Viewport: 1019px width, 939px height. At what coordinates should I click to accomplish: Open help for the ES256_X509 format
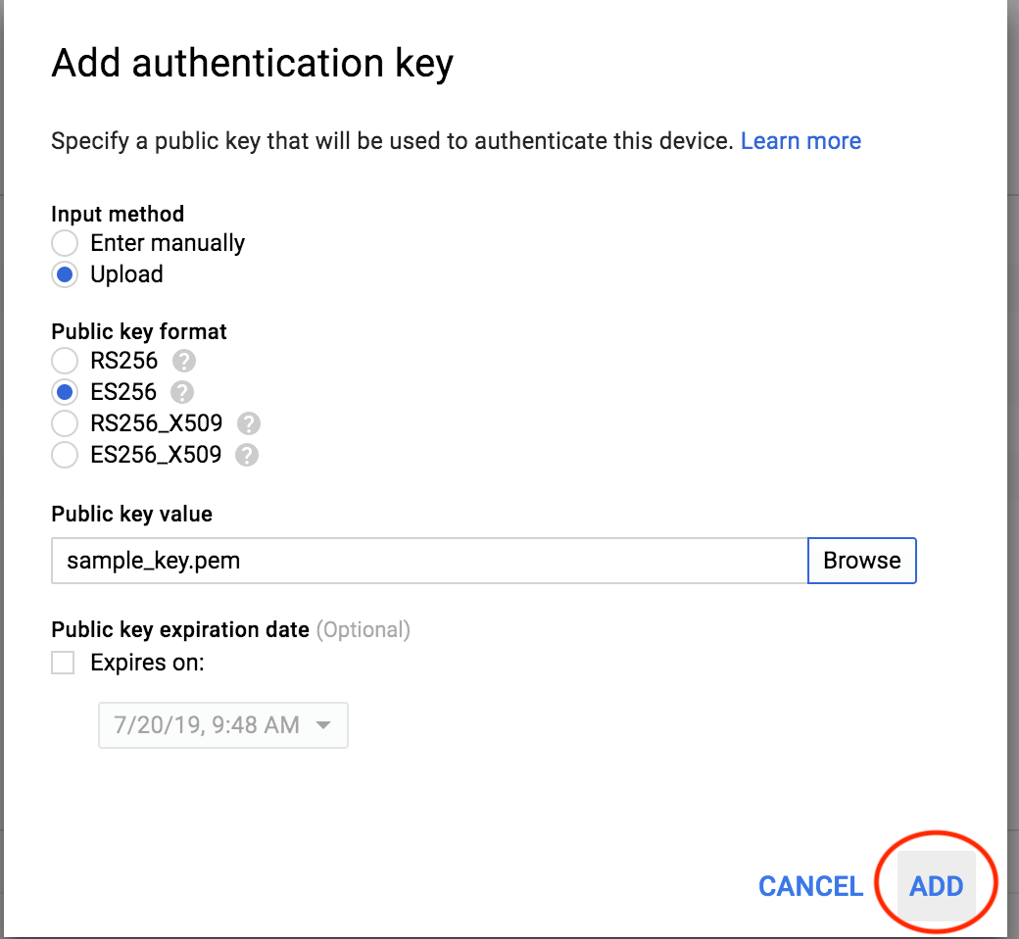pyautogui.click(x=246, y=455)
